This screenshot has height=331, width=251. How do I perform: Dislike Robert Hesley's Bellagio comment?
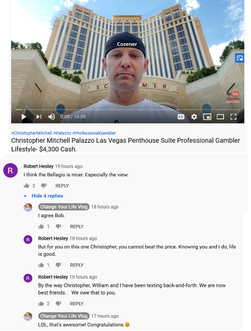(44, 186)
